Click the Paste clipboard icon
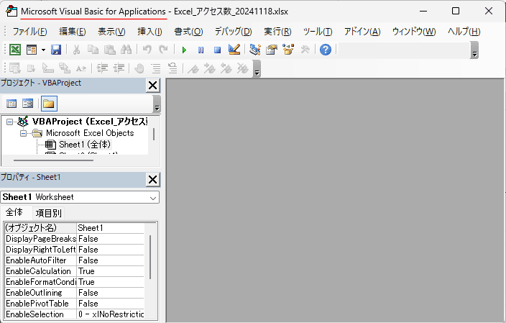The height and width of the screenshot is (323, 506). 110,50
